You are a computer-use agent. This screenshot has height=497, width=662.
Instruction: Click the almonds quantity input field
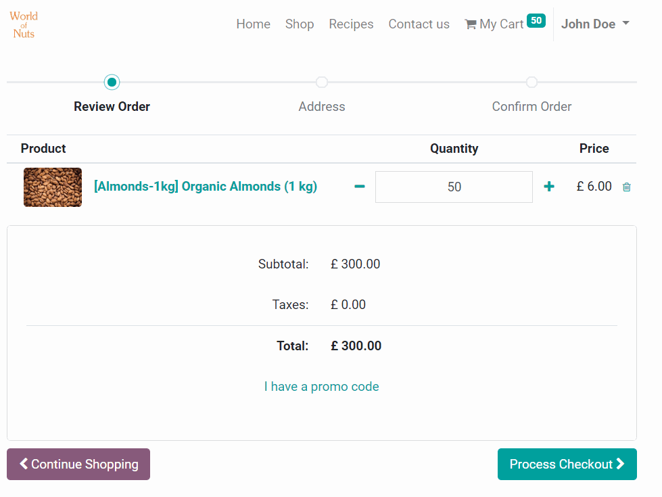pyautogui.click(x=454, y=187)
